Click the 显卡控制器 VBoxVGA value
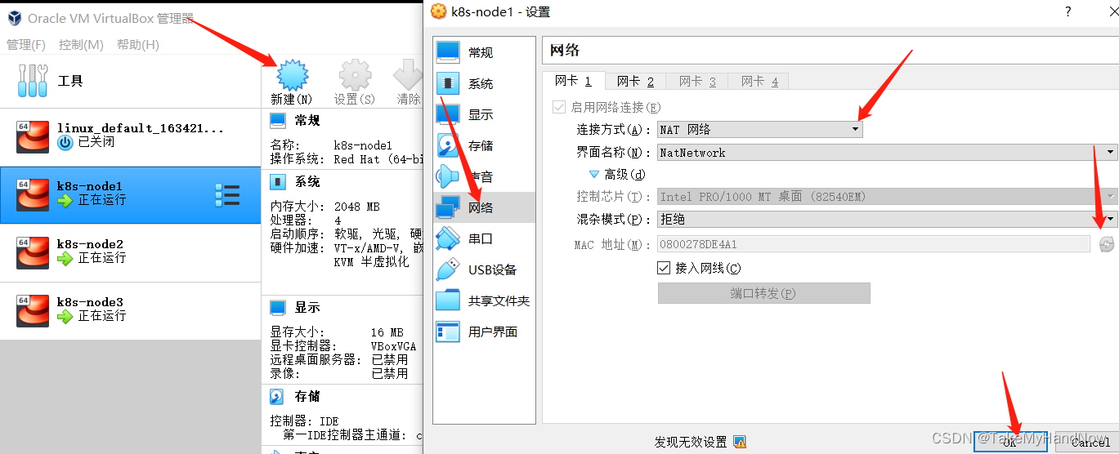 pos(393,346)
